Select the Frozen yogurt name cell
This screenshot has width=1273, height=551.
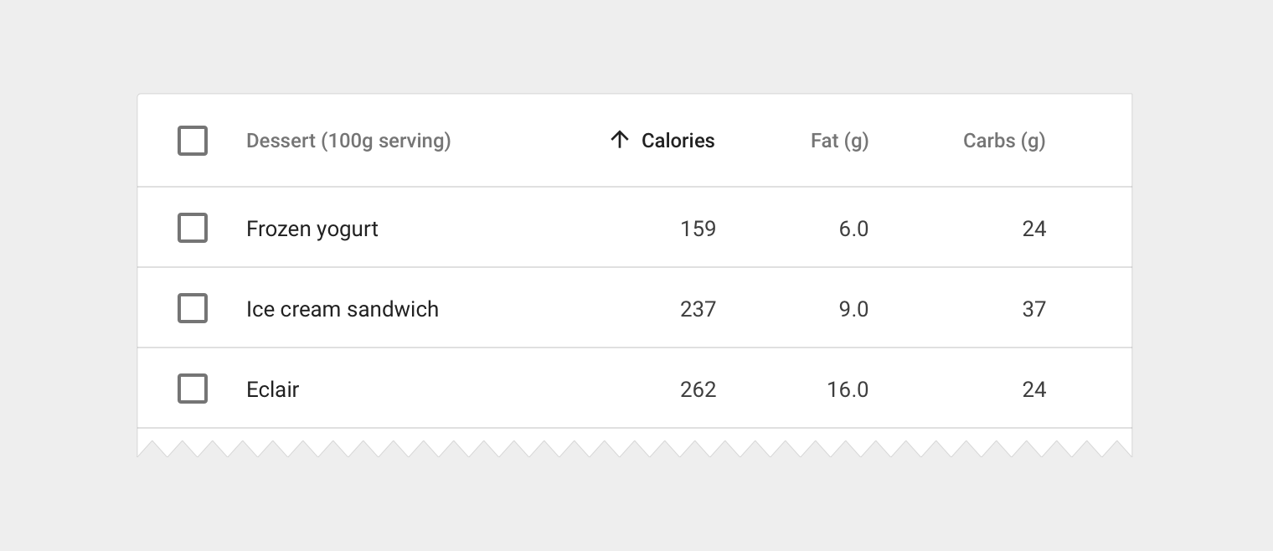pyautogui.click(x=312, y=229)
